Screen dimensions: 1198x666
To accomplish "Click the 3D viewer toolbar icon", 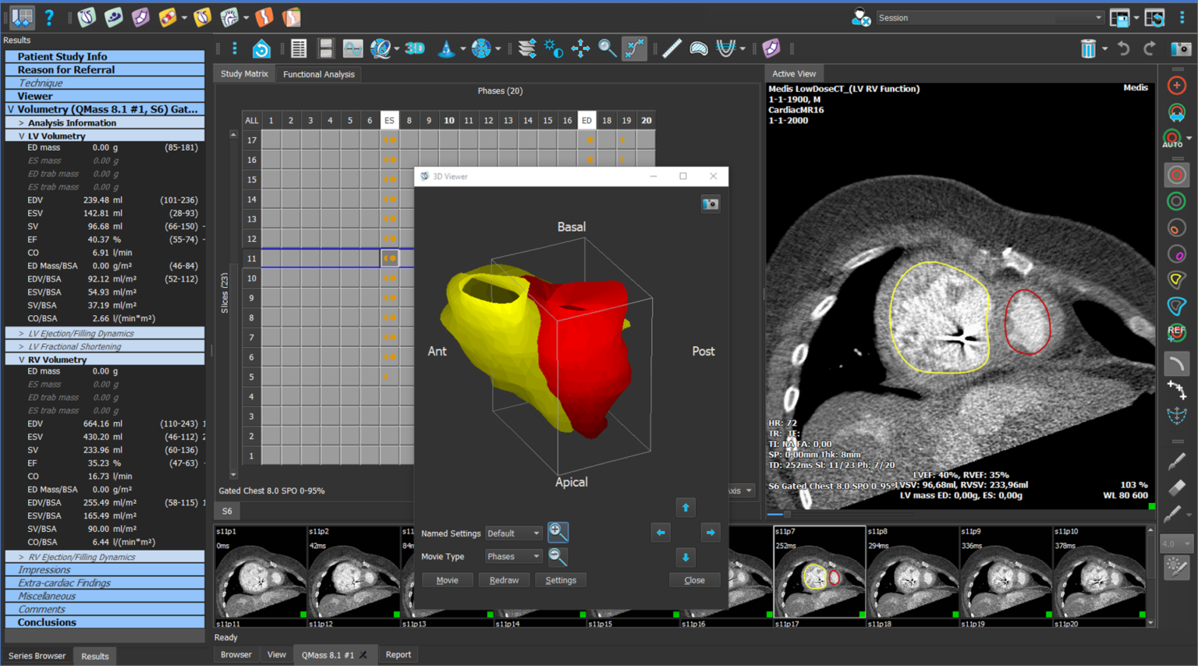I will tap(414, 48).
